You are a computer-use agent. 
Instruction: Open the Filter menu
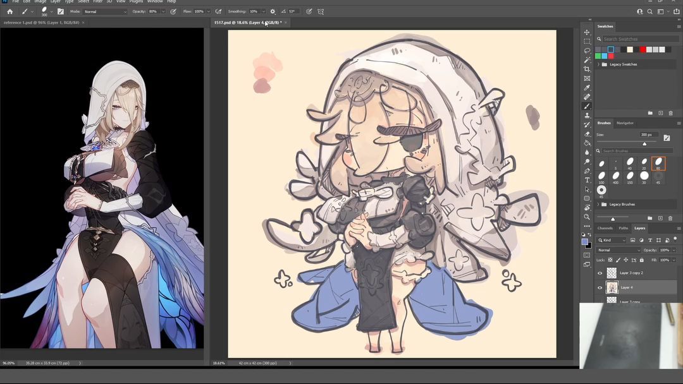click(x=98, y=2)
